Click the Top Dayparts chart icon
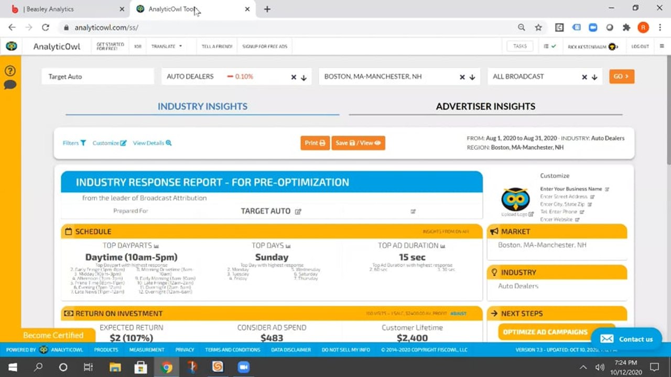Image resolution: width=671 pixels, height=377 pixels. [156, 246]
